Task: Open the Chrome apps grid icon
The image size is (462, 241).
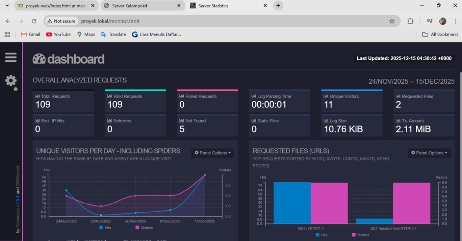Action: point(7,34)
